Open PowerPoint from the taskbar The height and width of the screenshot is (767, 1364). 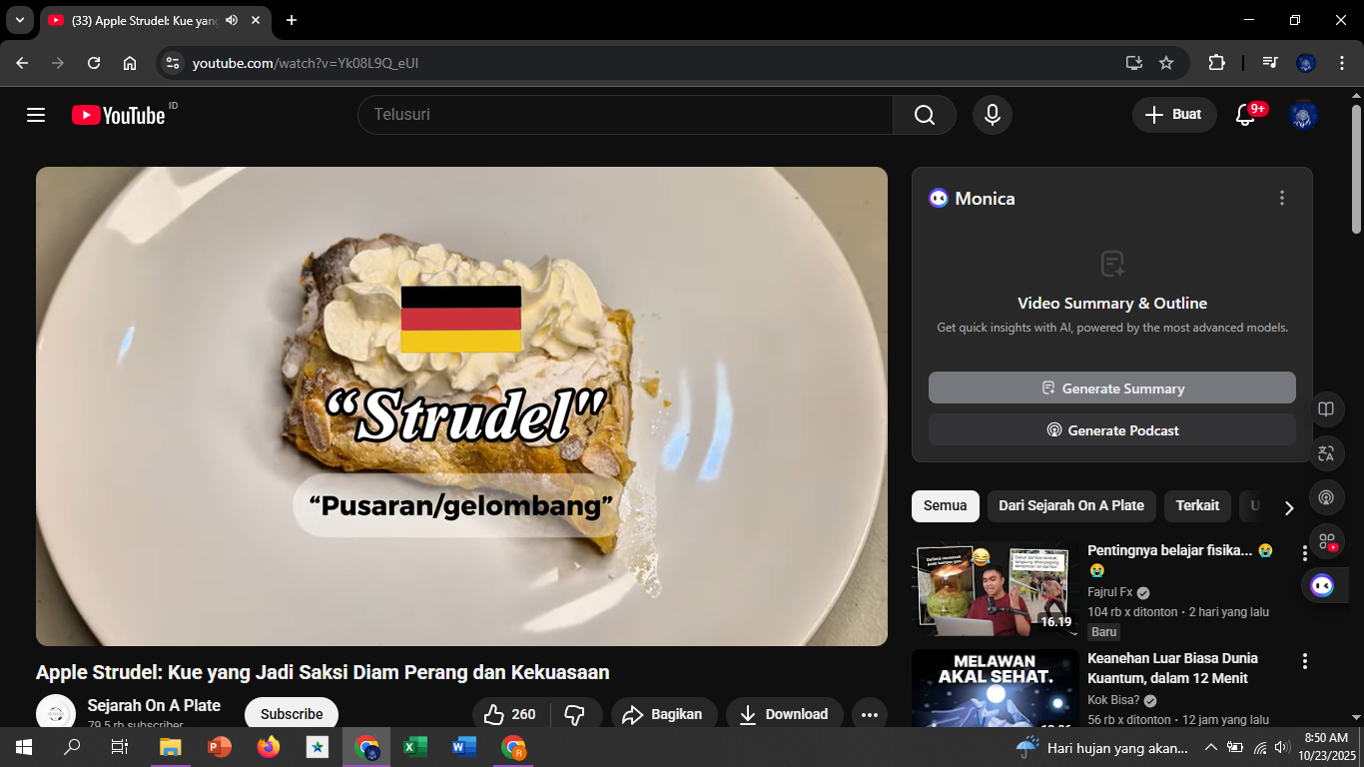(x=219, y=747)
